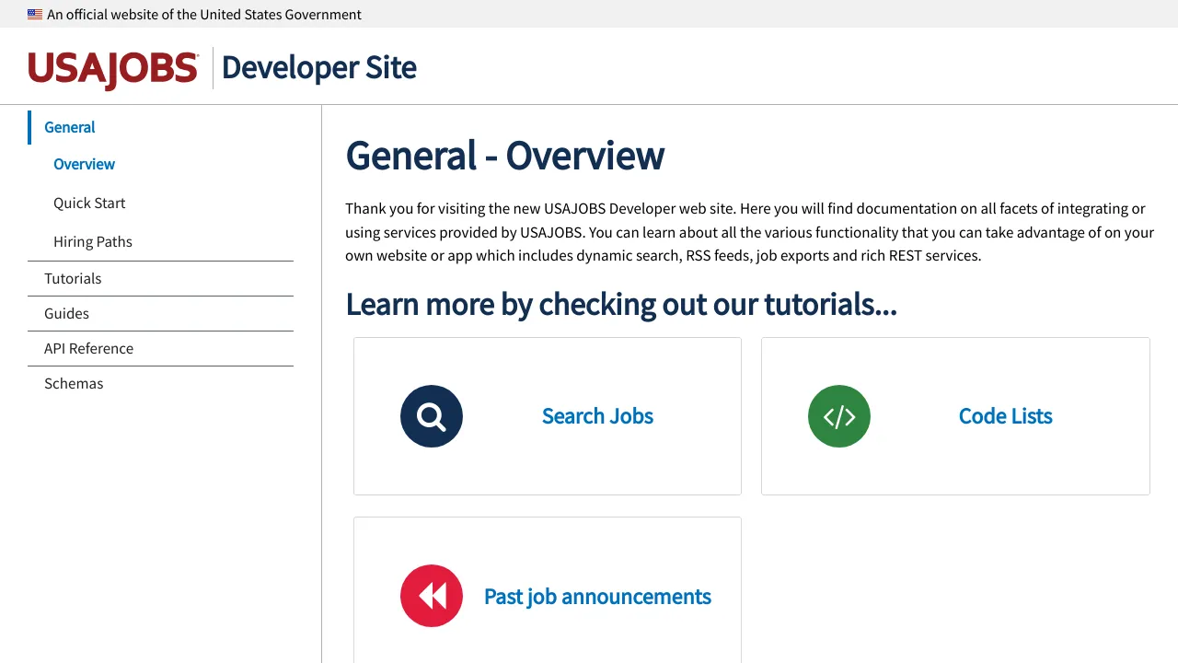Expand the Guides section
The image size is (1178, 663).
pyautogui.click(x=66, y=313)
